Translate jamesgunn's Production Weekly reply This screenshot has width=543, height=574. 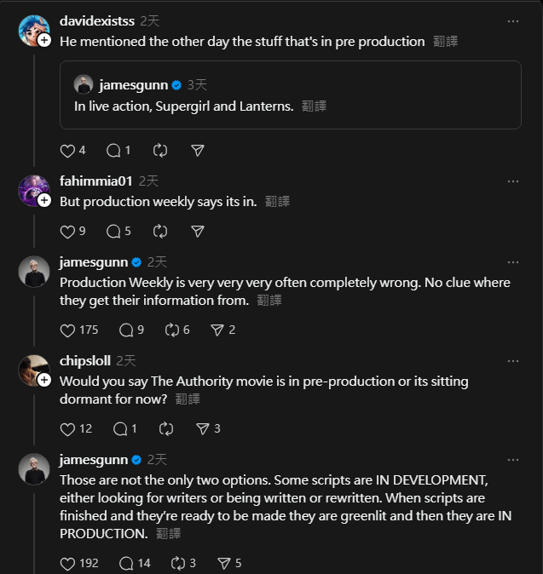[x=269, y=300]
